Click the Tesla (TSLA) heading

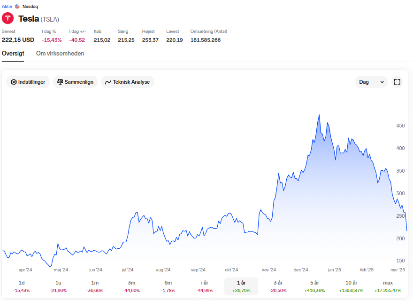(38, 19)
